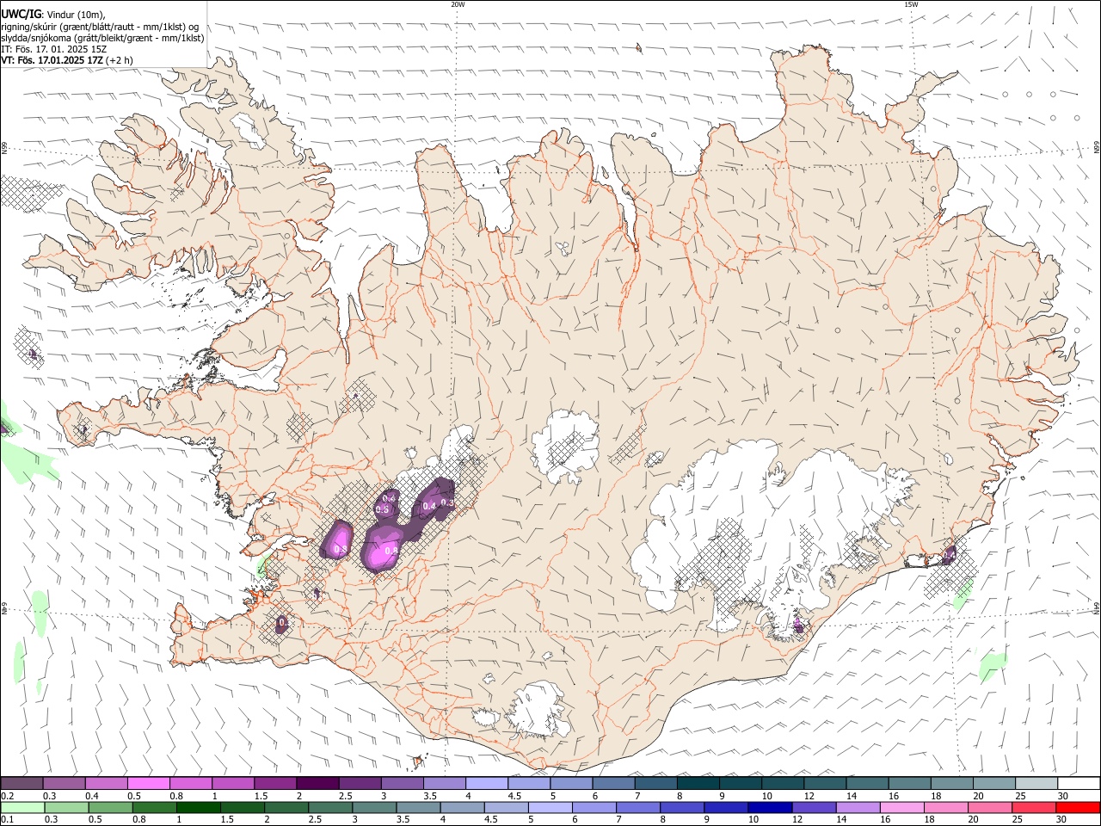Pick the lower-row swatch between 2.5 and 3
Screen dimensions: 1101x826
coord(329,807)
